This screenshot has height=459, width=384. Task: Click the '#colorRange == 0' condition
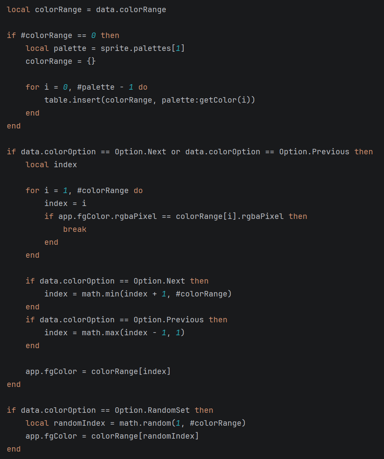click(x=58, y=35)
